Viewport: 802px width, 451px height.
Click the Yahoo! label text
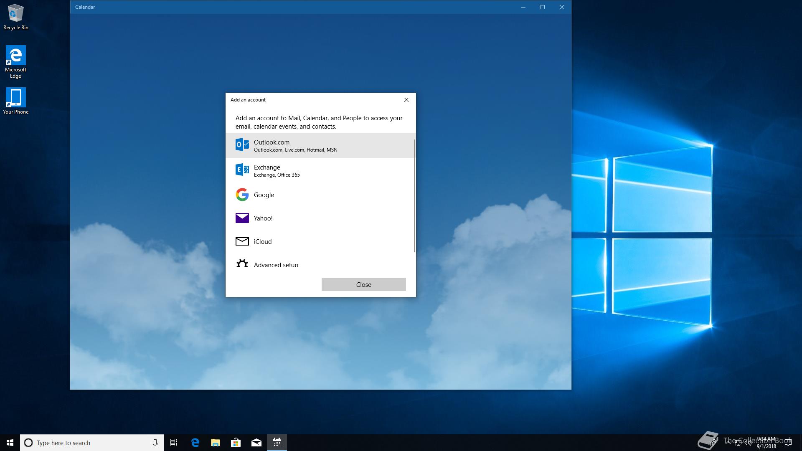[x=263, y=218]
